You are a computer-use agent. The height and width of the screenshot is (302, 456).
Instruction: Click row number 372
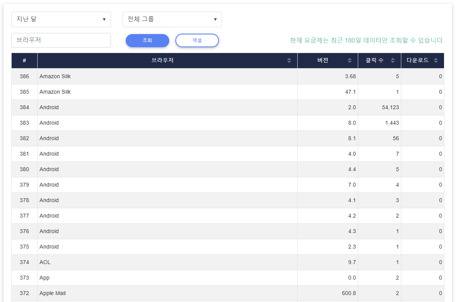click(24, 293)
